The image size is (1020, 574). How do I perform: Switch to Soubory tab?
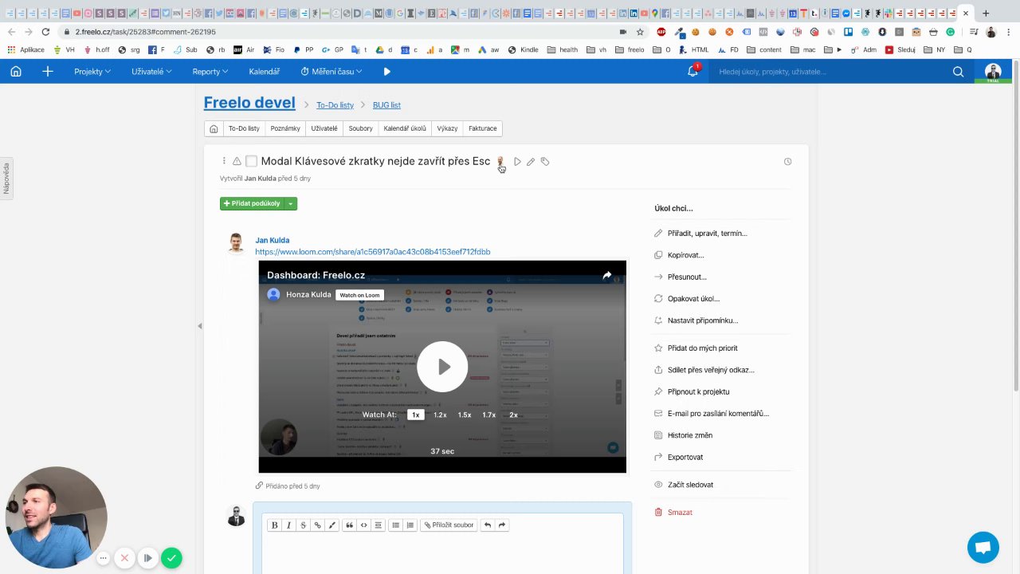tap(361, 128)
